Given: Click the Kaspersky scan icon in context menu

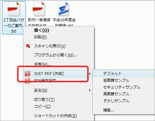Looking at the screenshot, I should [x=28, y=46].
